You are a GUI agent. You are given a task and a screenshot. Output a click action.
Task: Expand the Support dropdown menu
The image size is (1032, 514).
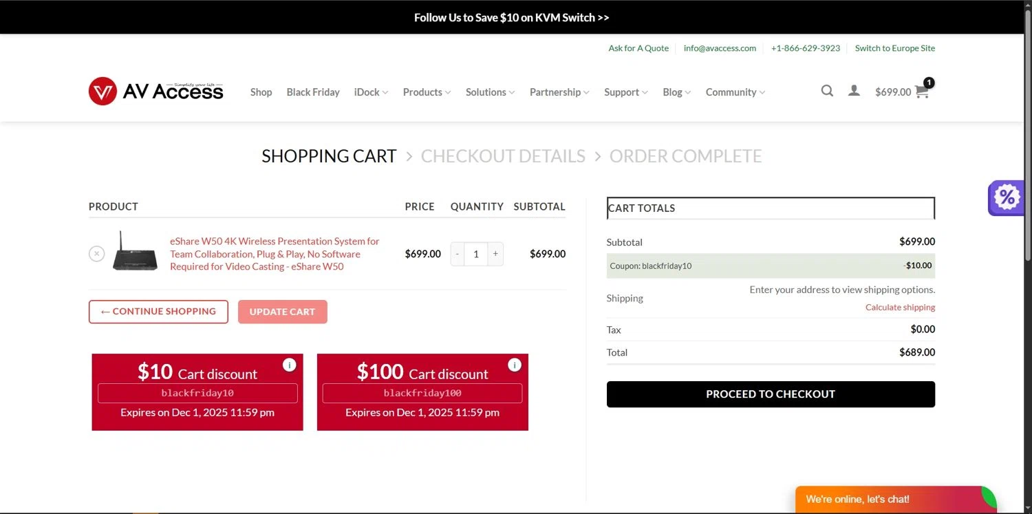626,92
